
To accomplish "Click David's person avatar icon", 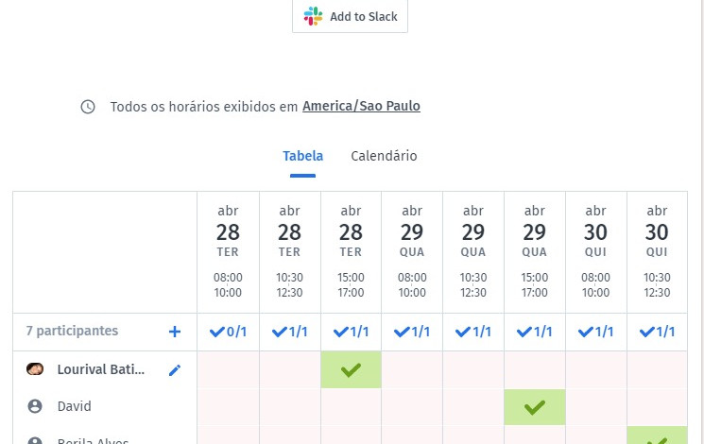I will click(x=35, y=406).
